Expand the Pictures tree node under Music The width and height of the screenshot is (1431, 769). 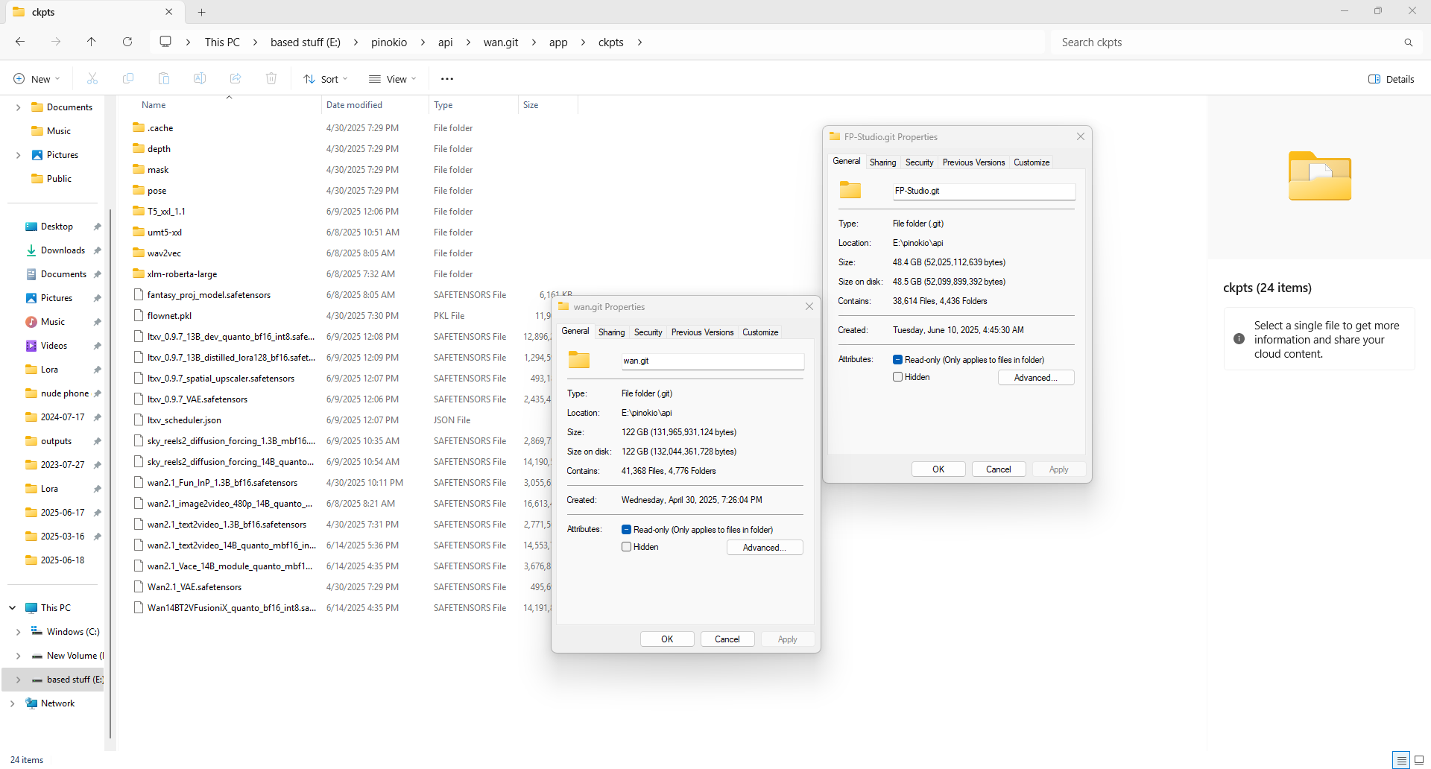(18, 155)
